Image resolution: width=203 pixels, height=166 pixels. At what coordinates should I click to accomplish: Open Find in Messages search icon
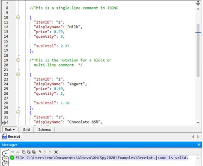pyautogui.click(x=40, y=152)
